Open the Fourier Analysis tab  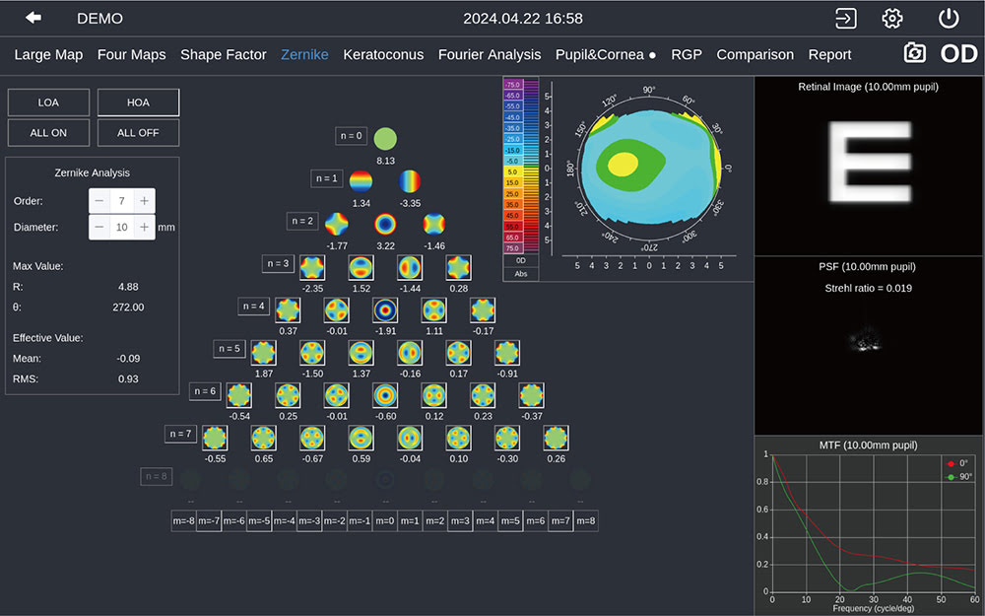pos(489,54)
